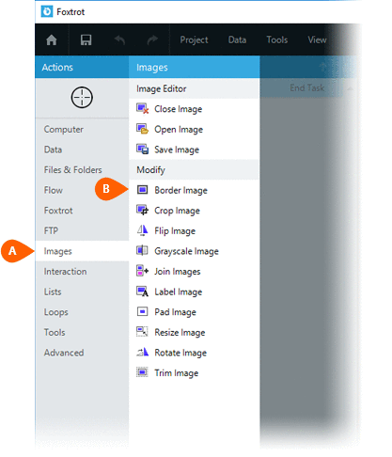Select the Images category in Actions list
The width and height of the screenshot is (392, 457).
[x=82, y=251]
